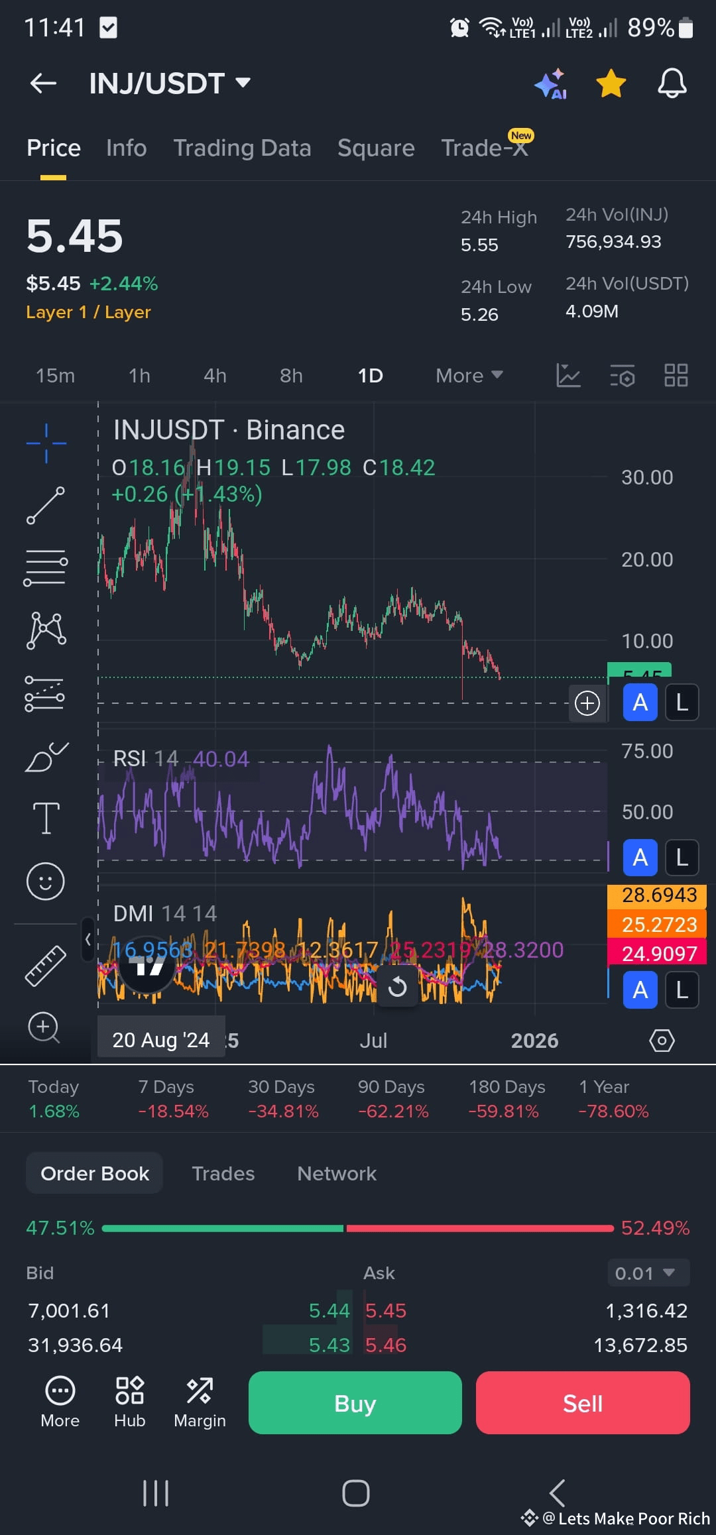Select the brush drawing tool
716x1535 pixels.
tap(46, 758)
